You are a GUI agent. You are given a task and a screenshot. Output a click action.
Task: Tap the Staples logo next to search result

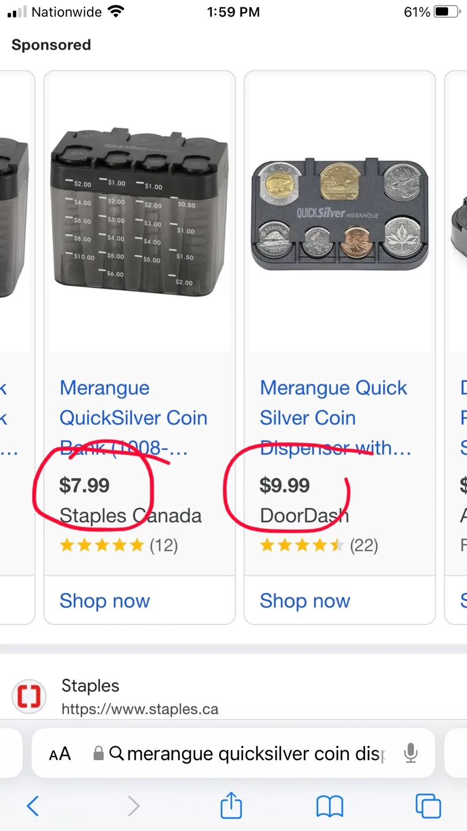click(29, 697)
